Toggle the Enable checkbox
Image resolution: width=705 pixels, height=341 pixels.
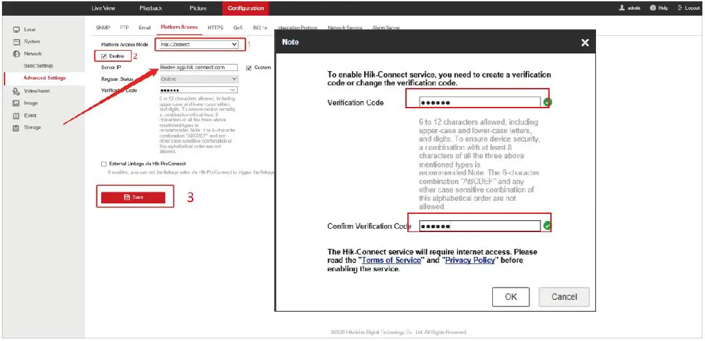pyautogui.click(x=104, y=56)
